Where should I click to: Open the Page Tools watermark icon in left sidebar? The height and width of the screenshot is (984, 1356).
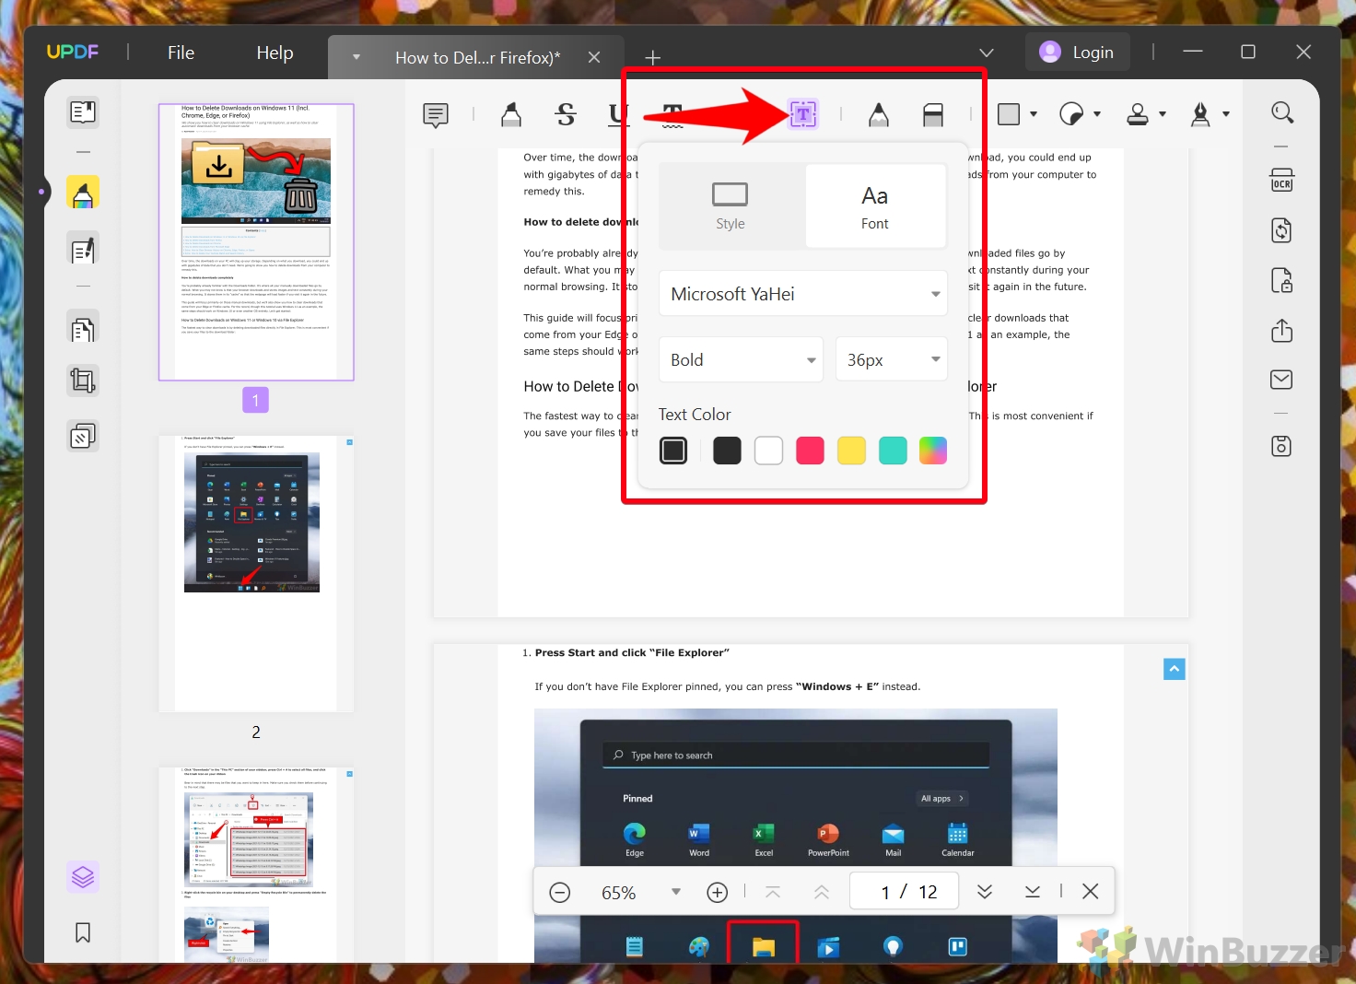point(83,435)
